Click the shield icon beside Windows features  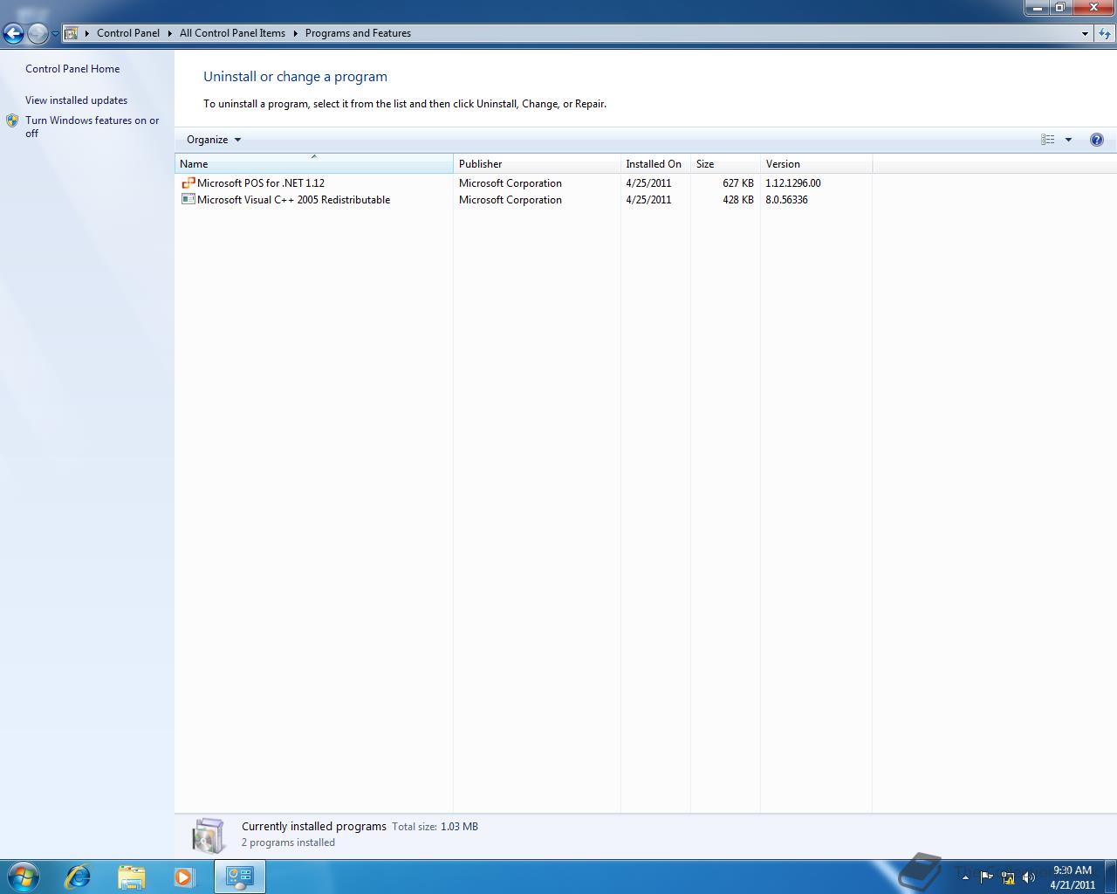[x=12, y=120]
